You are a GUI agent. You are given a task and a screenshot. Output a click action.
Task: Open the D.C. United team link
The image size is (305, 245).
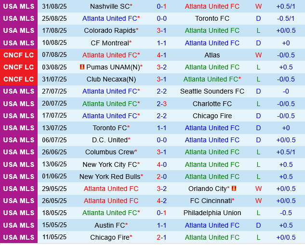click(109, 140)
